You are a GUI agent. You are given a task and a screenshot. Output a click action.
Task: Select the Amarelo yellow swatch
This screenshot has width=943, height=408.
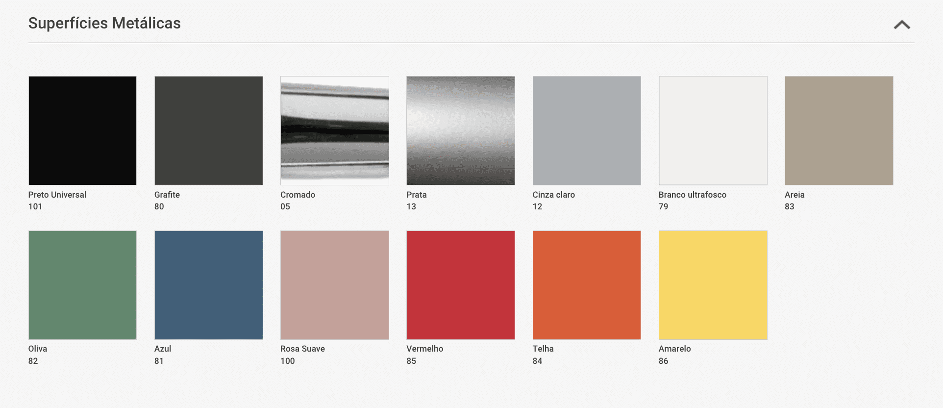click(x=713, y=285)
